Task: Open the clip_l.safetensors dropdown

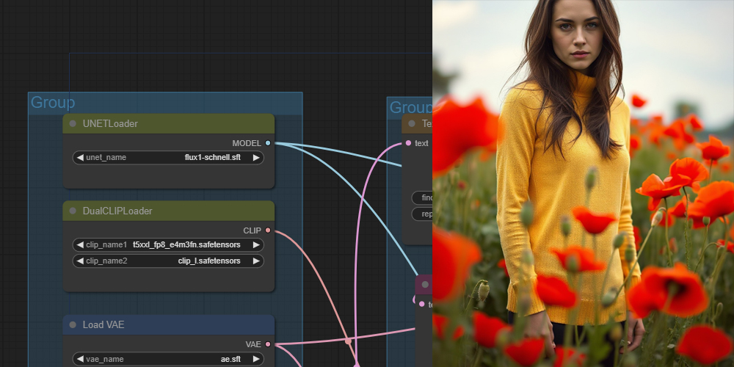Action: tap(168, 261)
